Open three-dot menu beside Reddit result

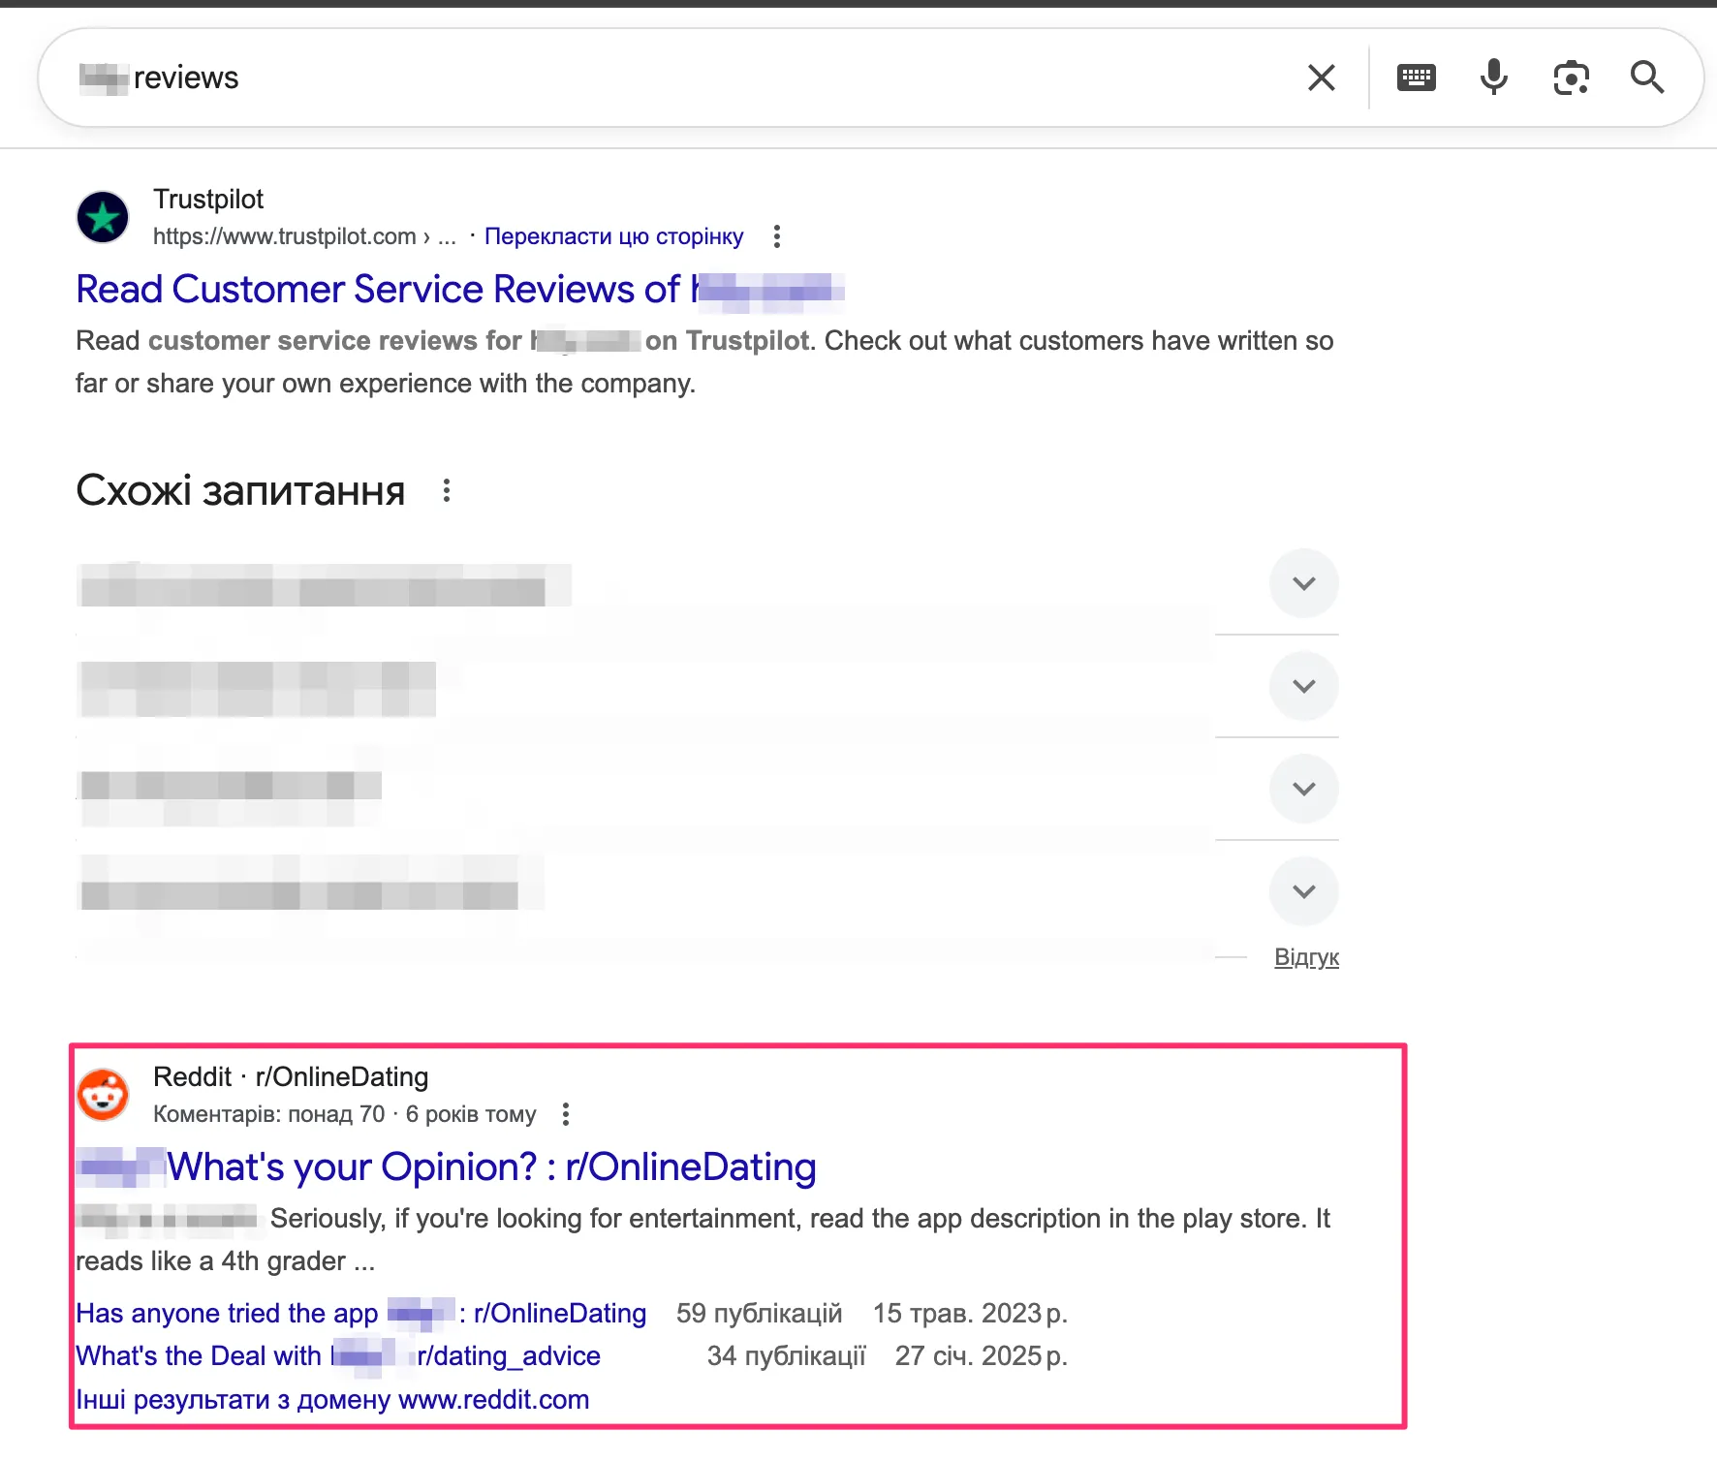pyautogui.click(x=566, y=1114)
